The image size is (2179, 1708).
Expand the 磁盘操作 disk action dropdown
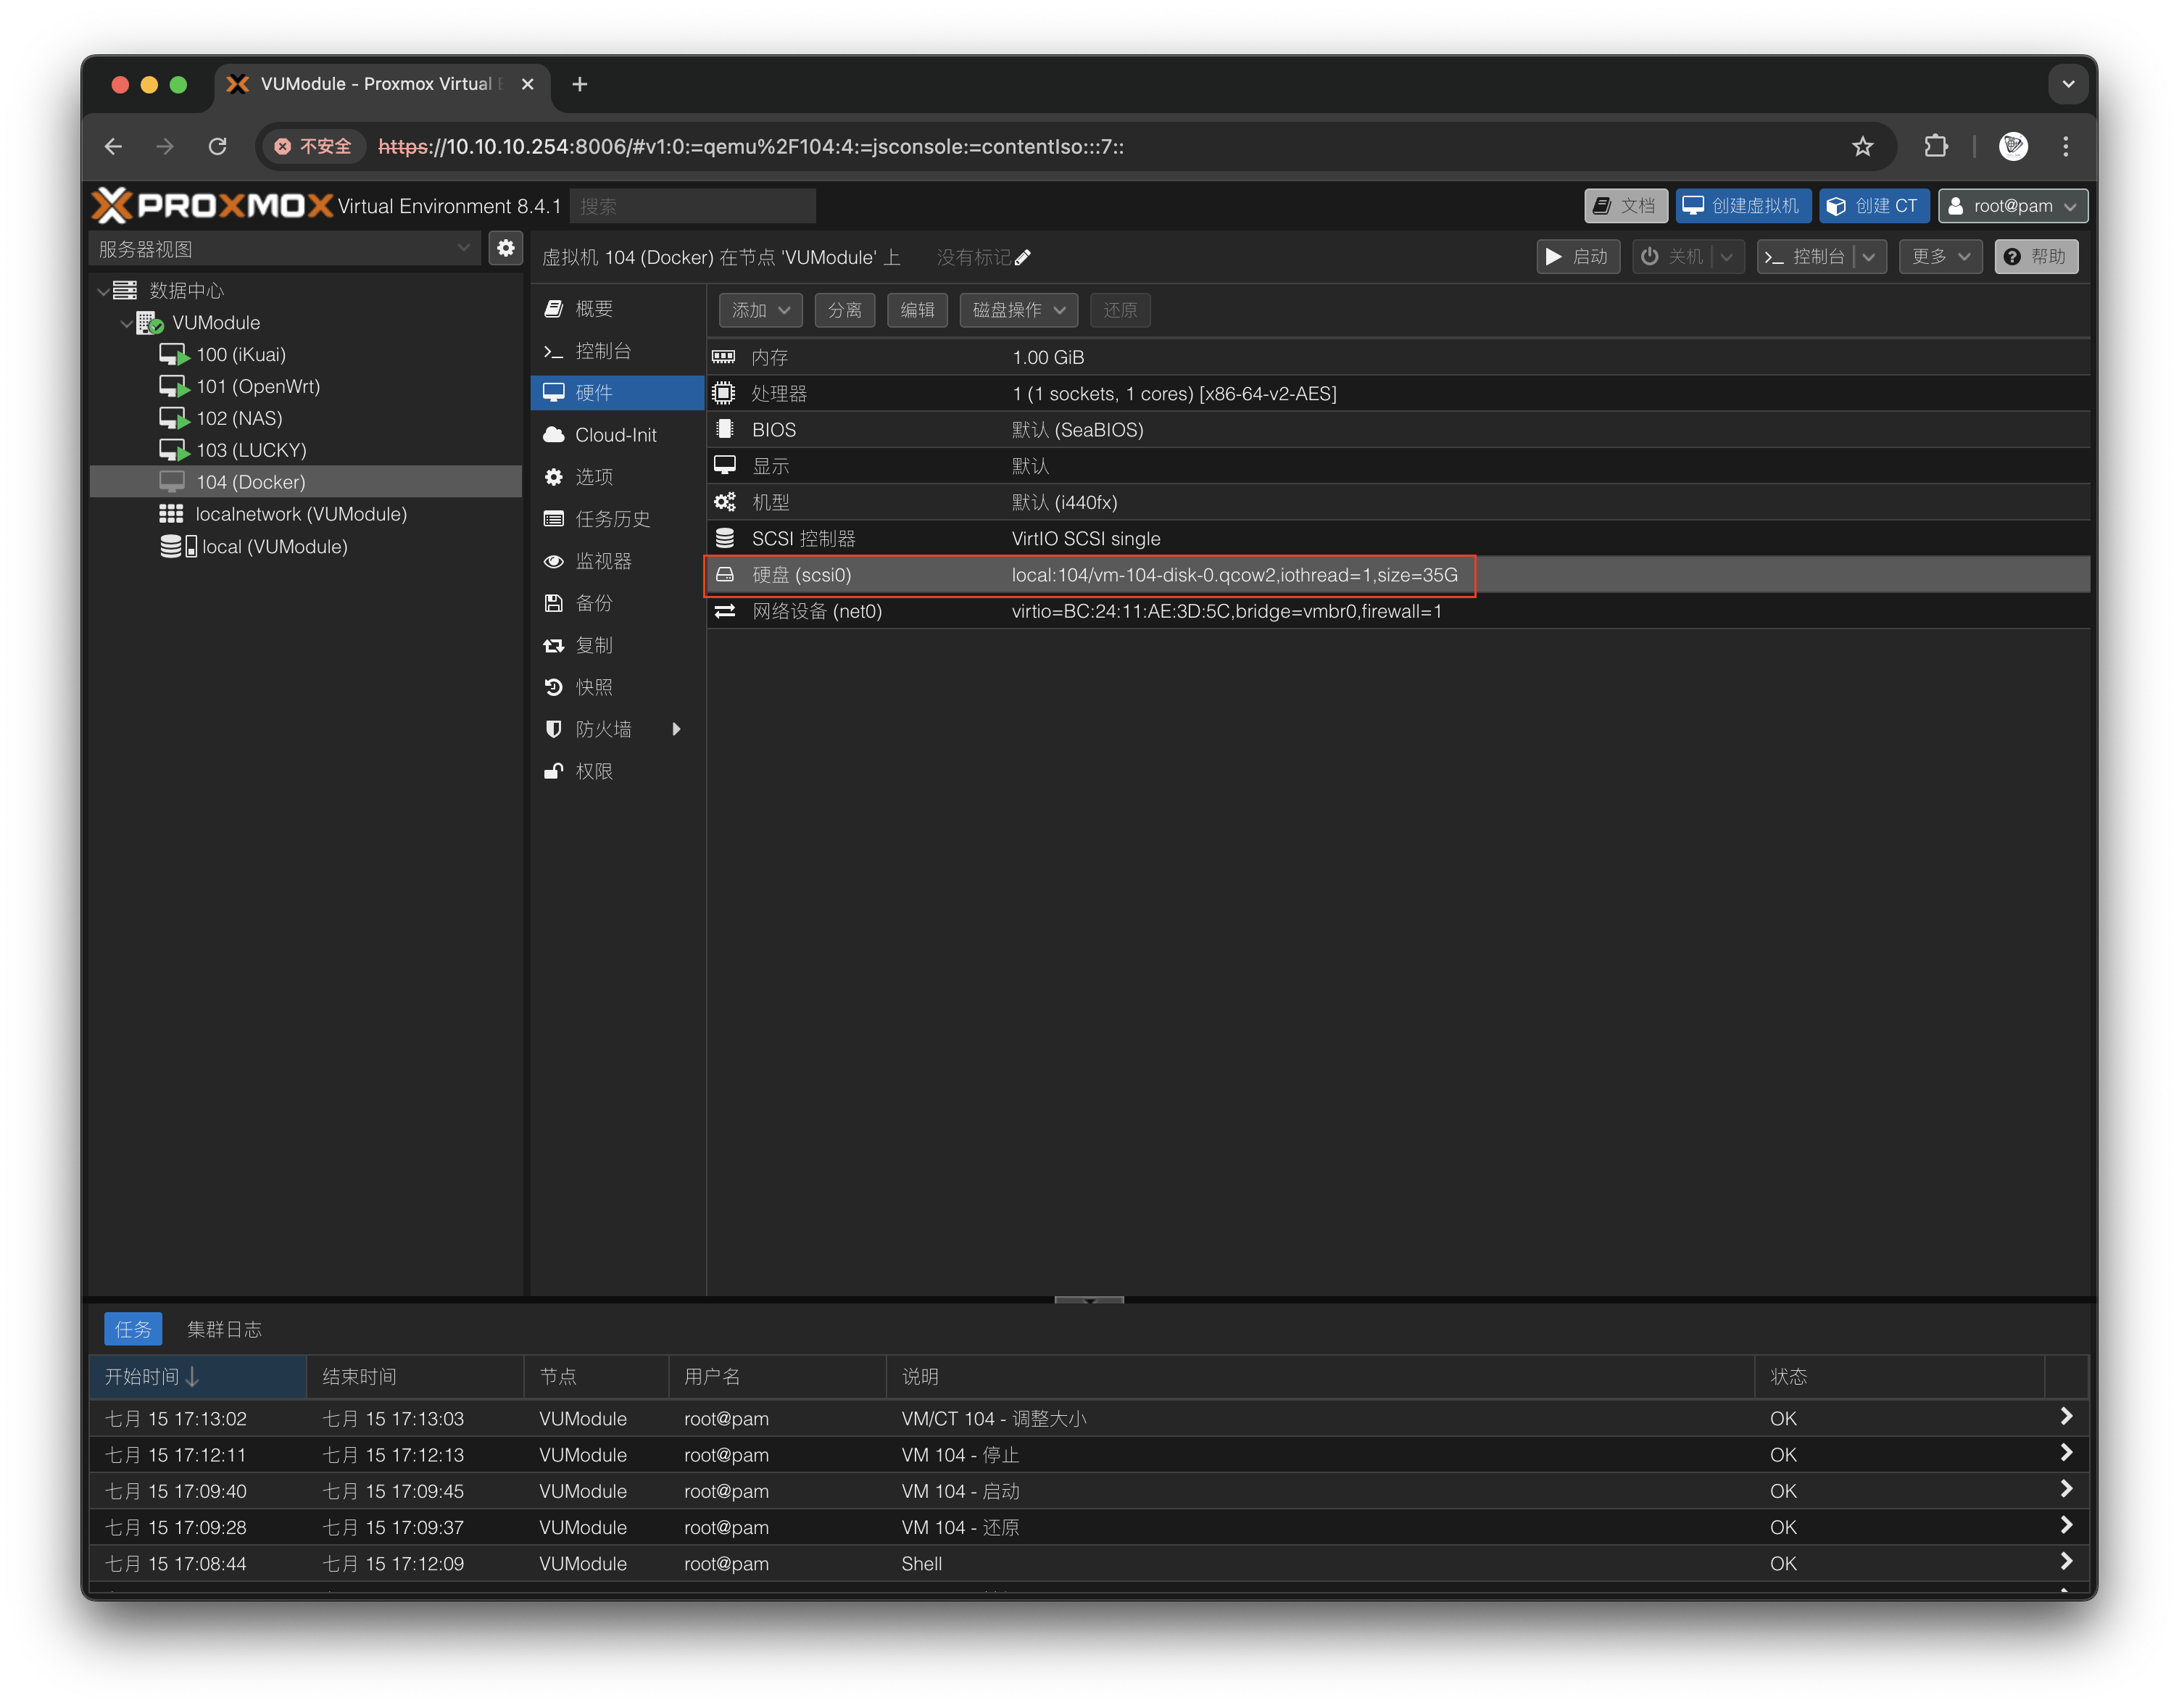click(x=1018, y=310)
